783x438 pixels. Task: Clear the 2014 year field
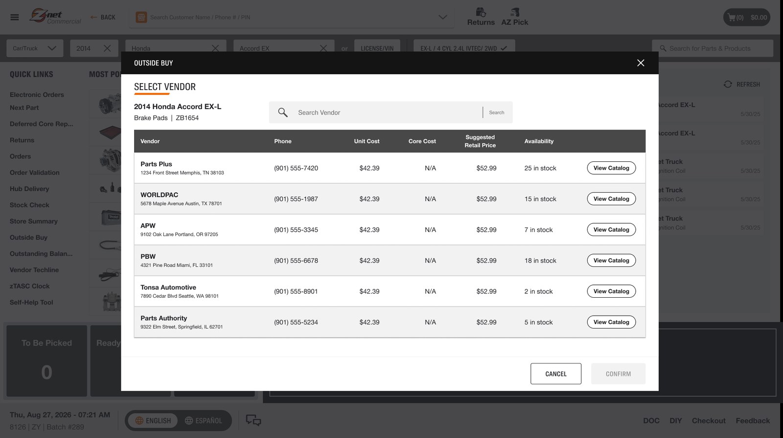coord(107,48)
